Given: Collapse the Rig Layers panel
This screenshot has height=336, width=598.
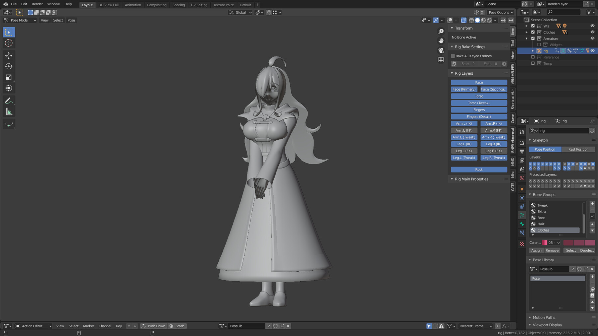Looking at the screenshot, I should point(452,73).
